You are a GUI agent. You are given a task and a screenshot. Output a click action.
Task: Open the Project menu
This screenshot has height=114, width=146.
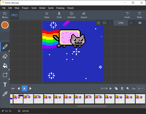coord(25,8)
